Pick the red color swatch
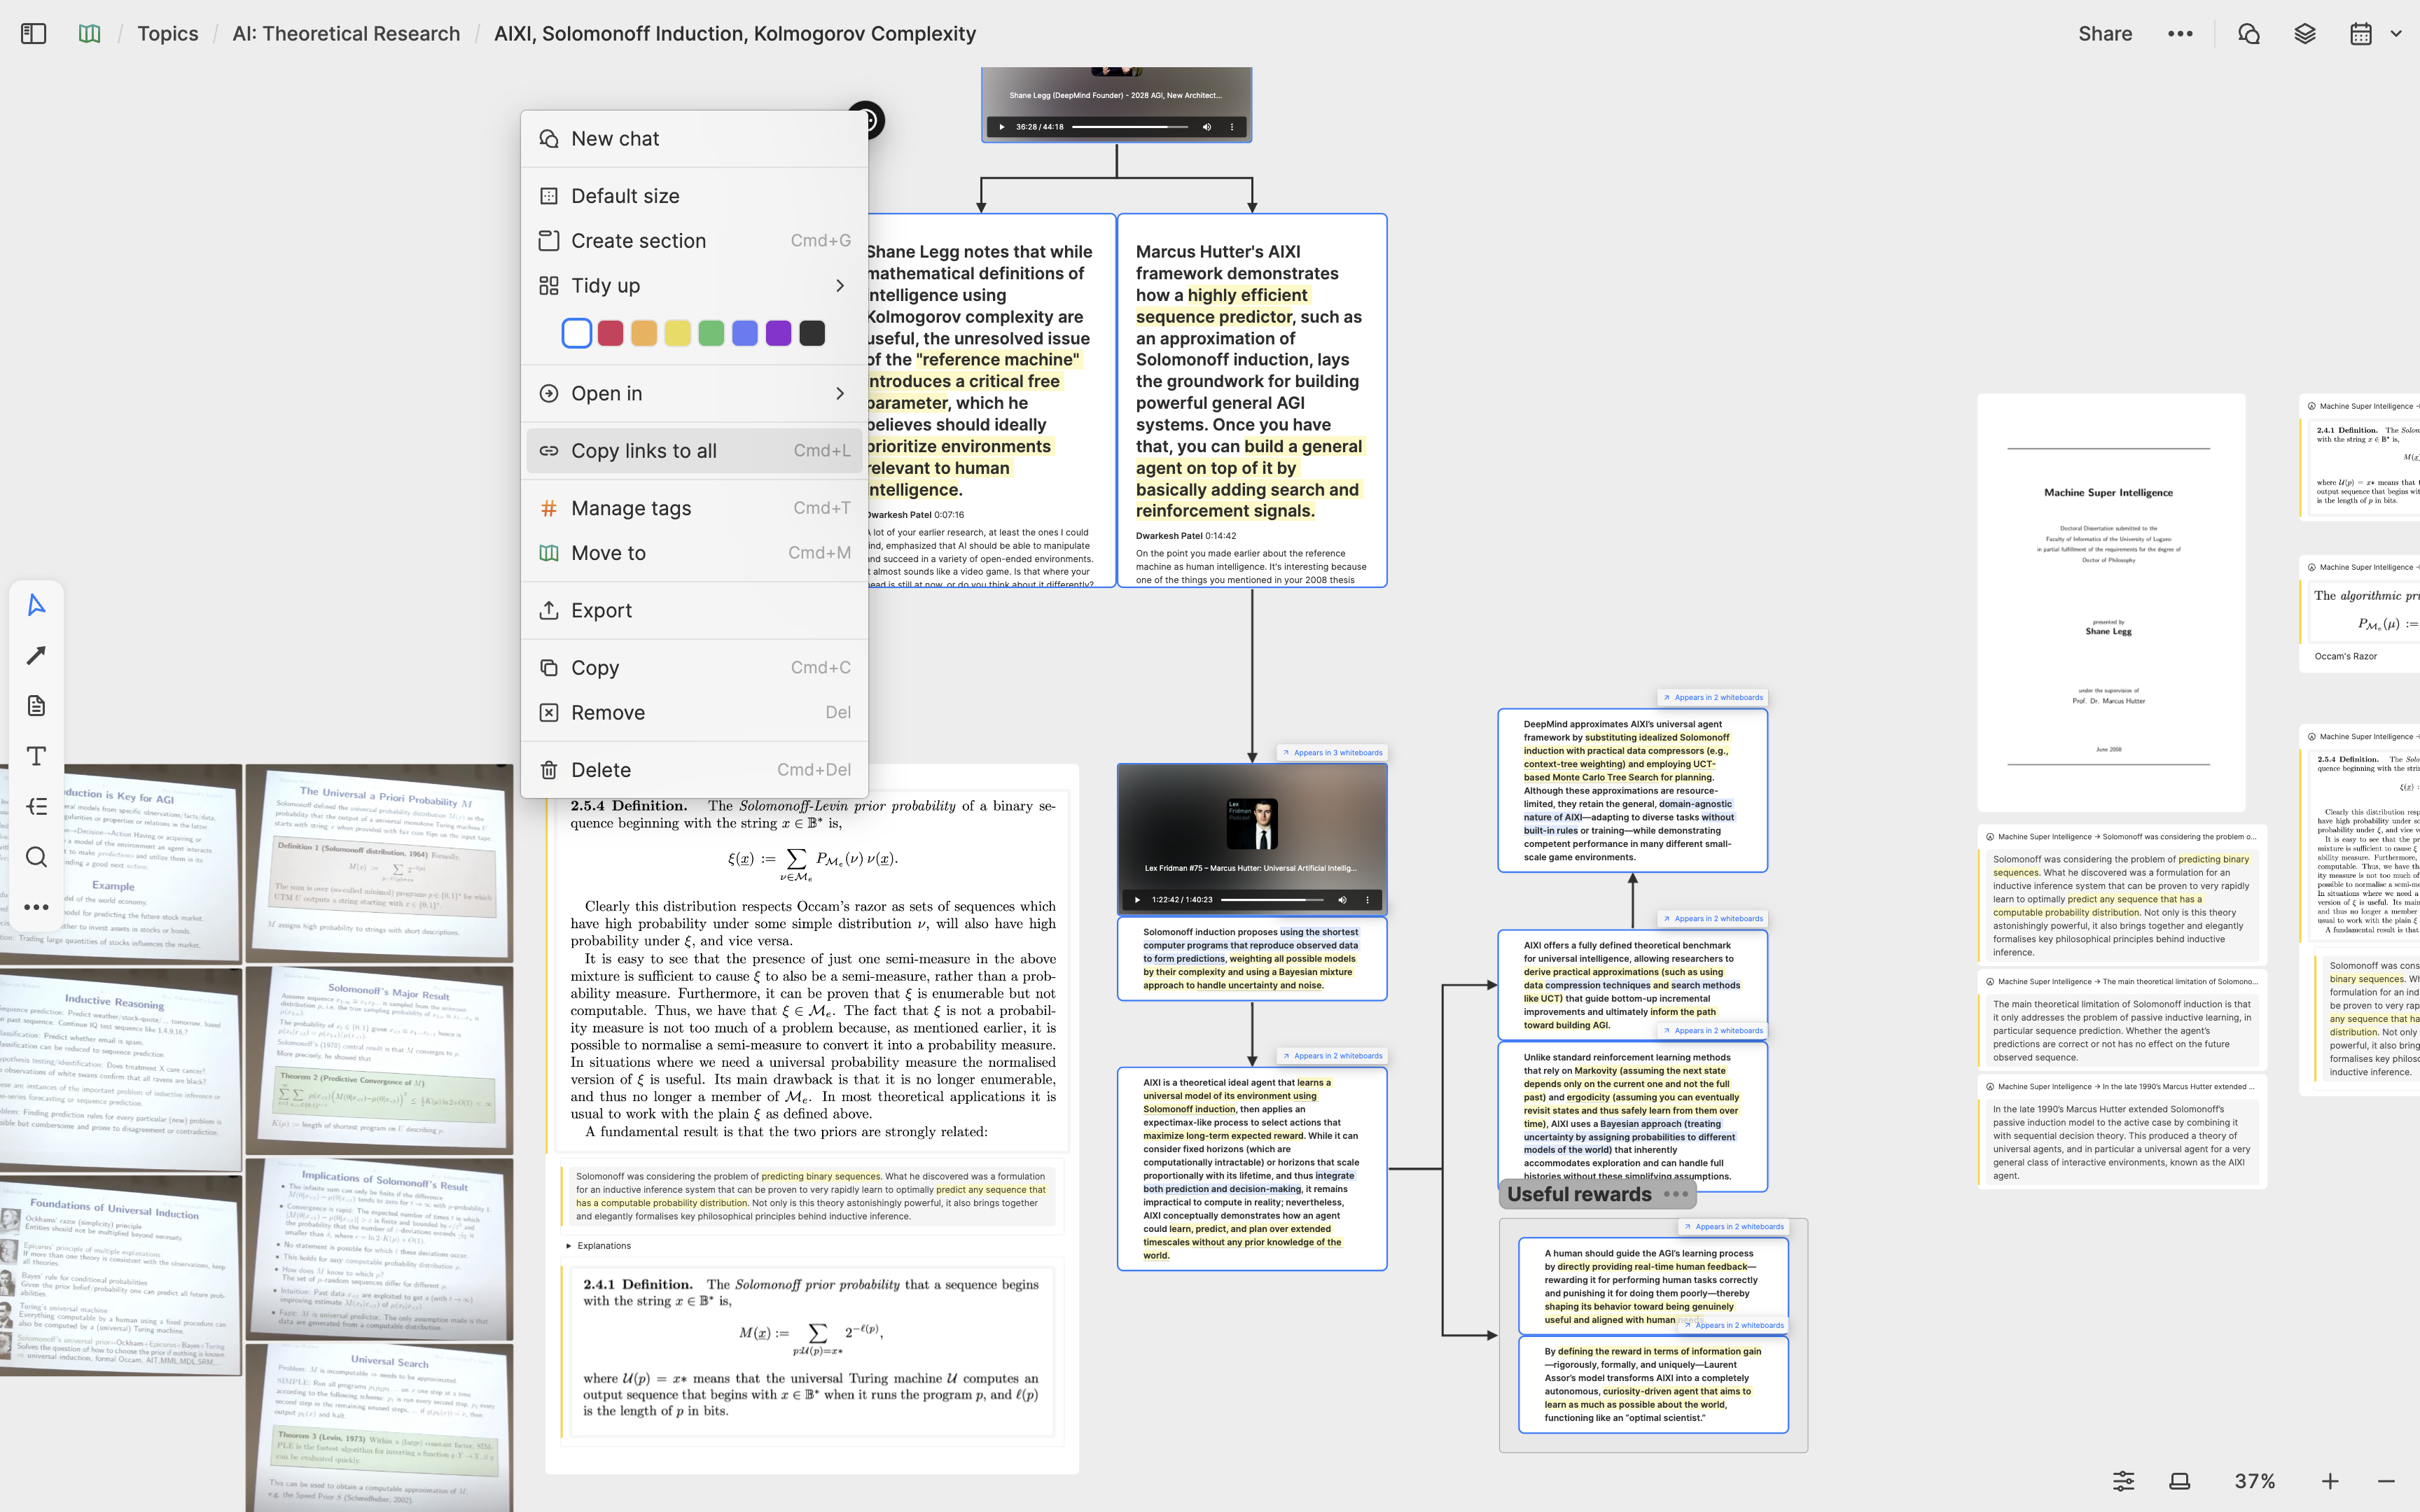This screenshot has width=2420, height=1512. 610,333
